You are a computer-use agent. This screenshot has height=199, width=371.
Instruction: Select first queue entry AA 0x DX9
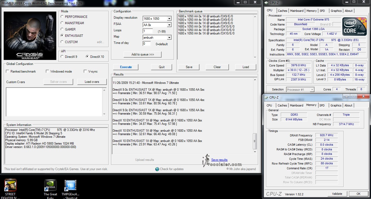[205, 16]
